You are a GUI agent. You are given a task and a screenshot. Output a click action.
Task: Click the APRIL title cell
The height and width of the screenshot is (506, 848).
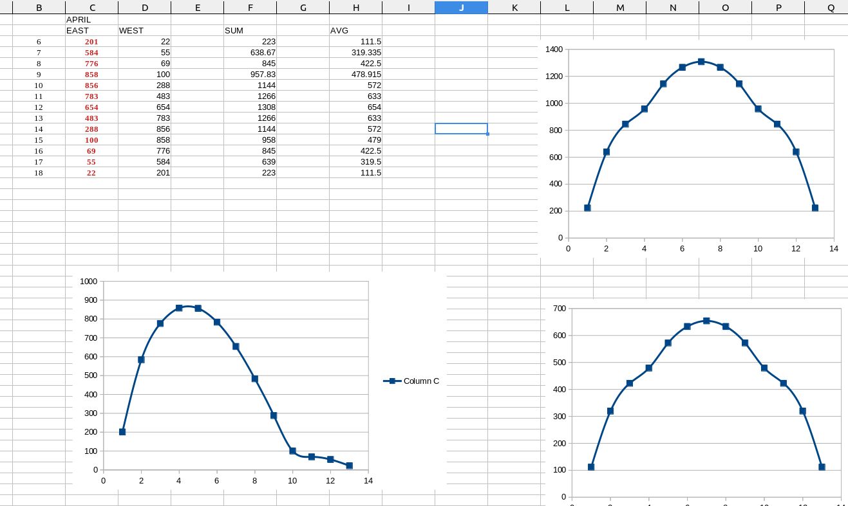coord(92,19)
